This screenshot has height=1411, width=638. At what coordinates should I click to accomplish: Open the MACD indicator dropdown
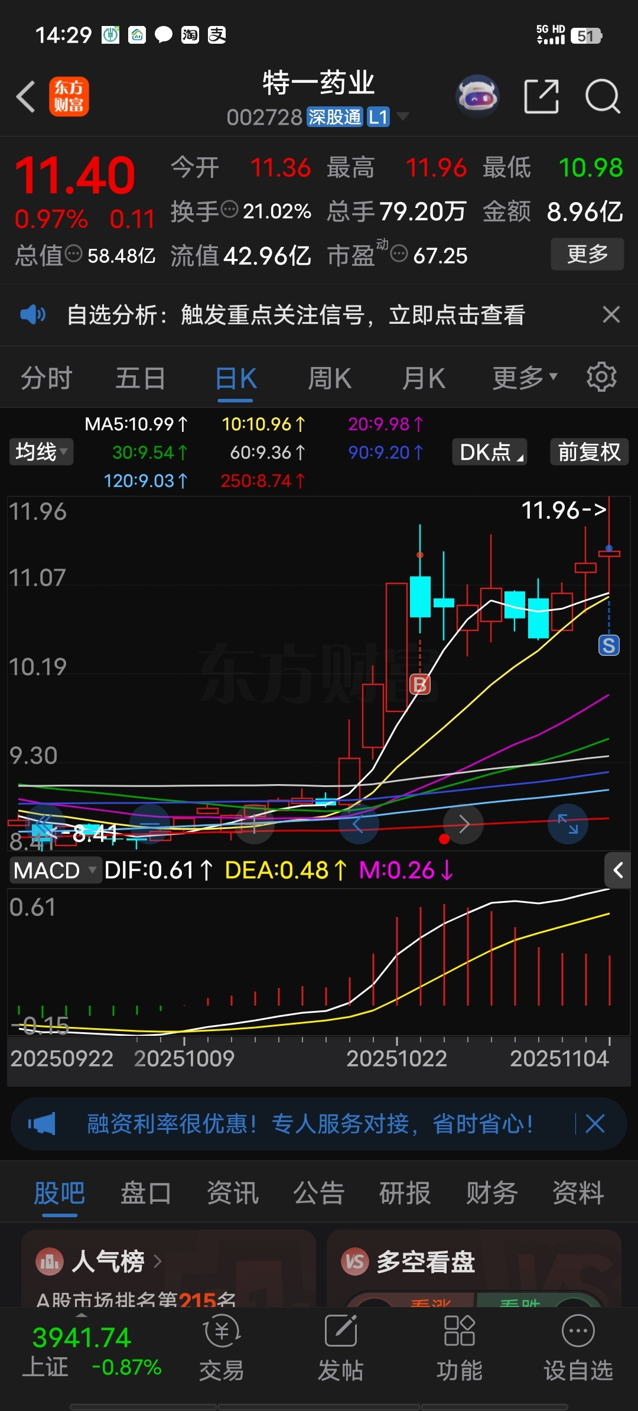pyautogui.click(x=55, y=870)
